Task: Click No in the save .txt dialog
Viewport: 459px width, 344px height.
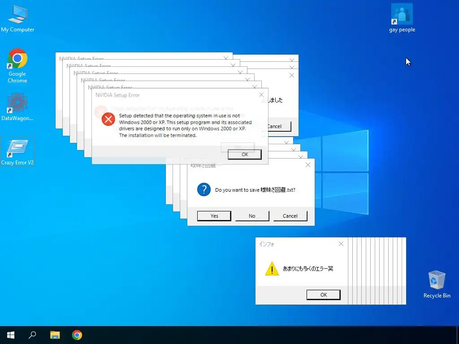Action: click(x=252, y=216)
